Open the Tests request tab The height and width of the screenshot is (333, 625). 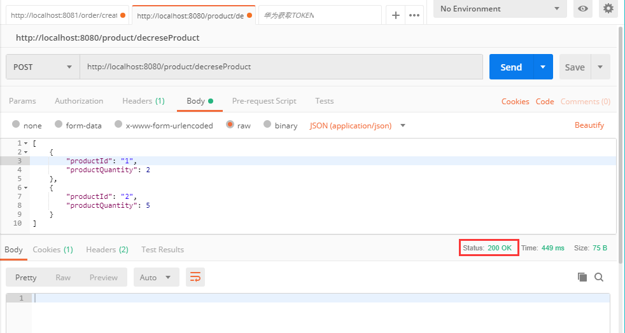point(325,101)
